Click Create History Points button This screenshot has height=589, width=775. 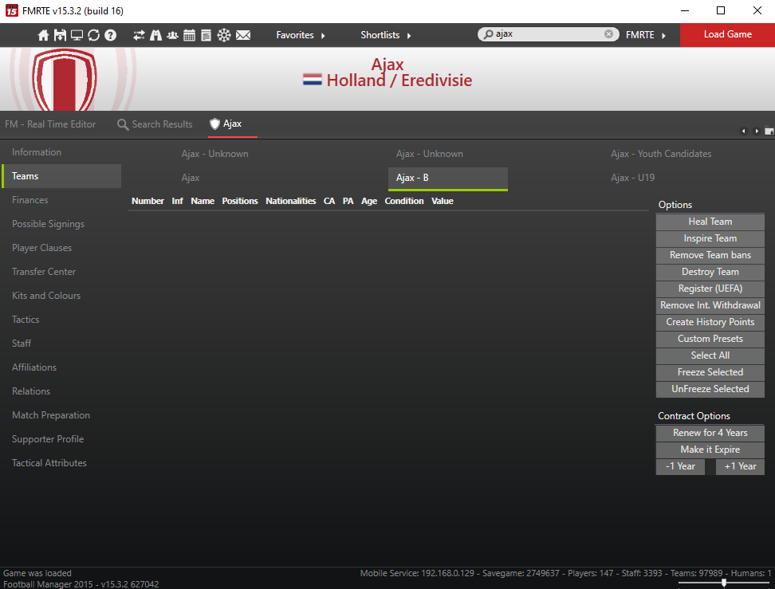point(710,322)
